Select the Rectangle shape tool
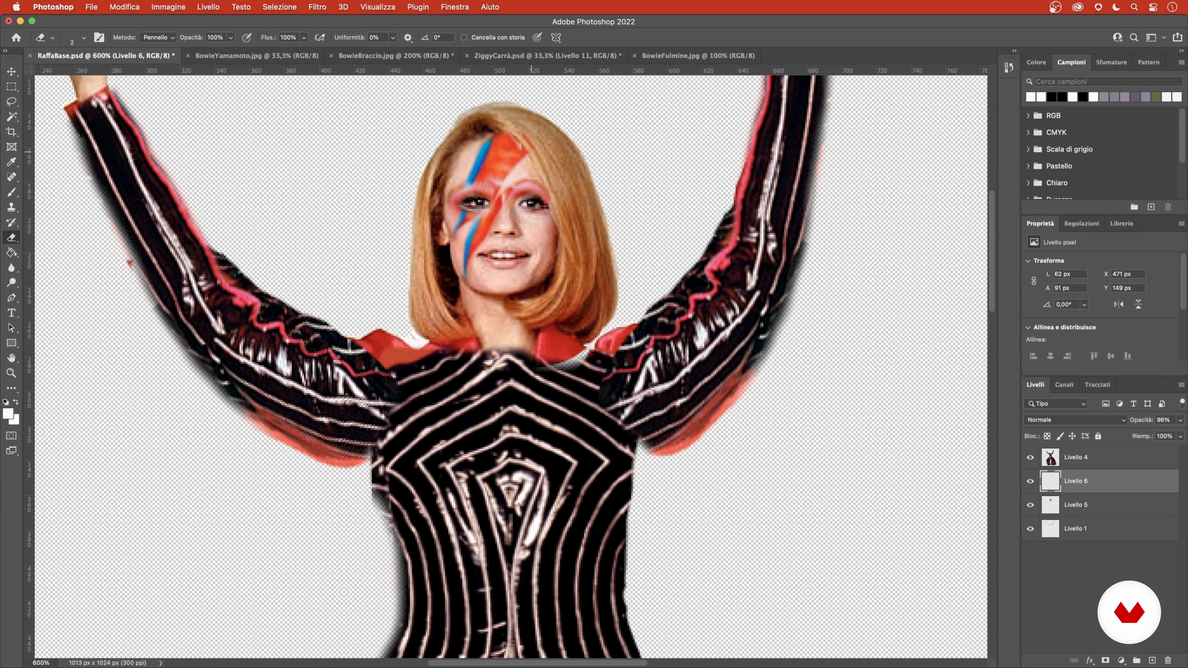Viewport: 1188px width, 668px height. (x=11, y=343)
